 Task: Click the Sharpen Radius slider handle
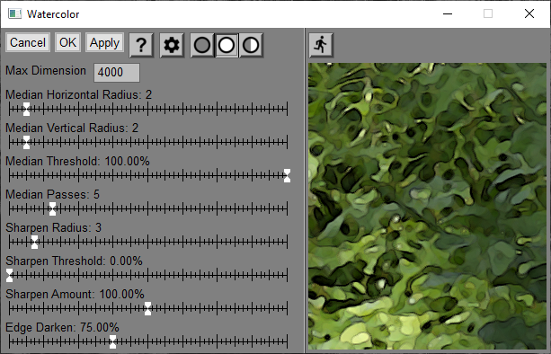pyautogui.click(x=34, y=242)
